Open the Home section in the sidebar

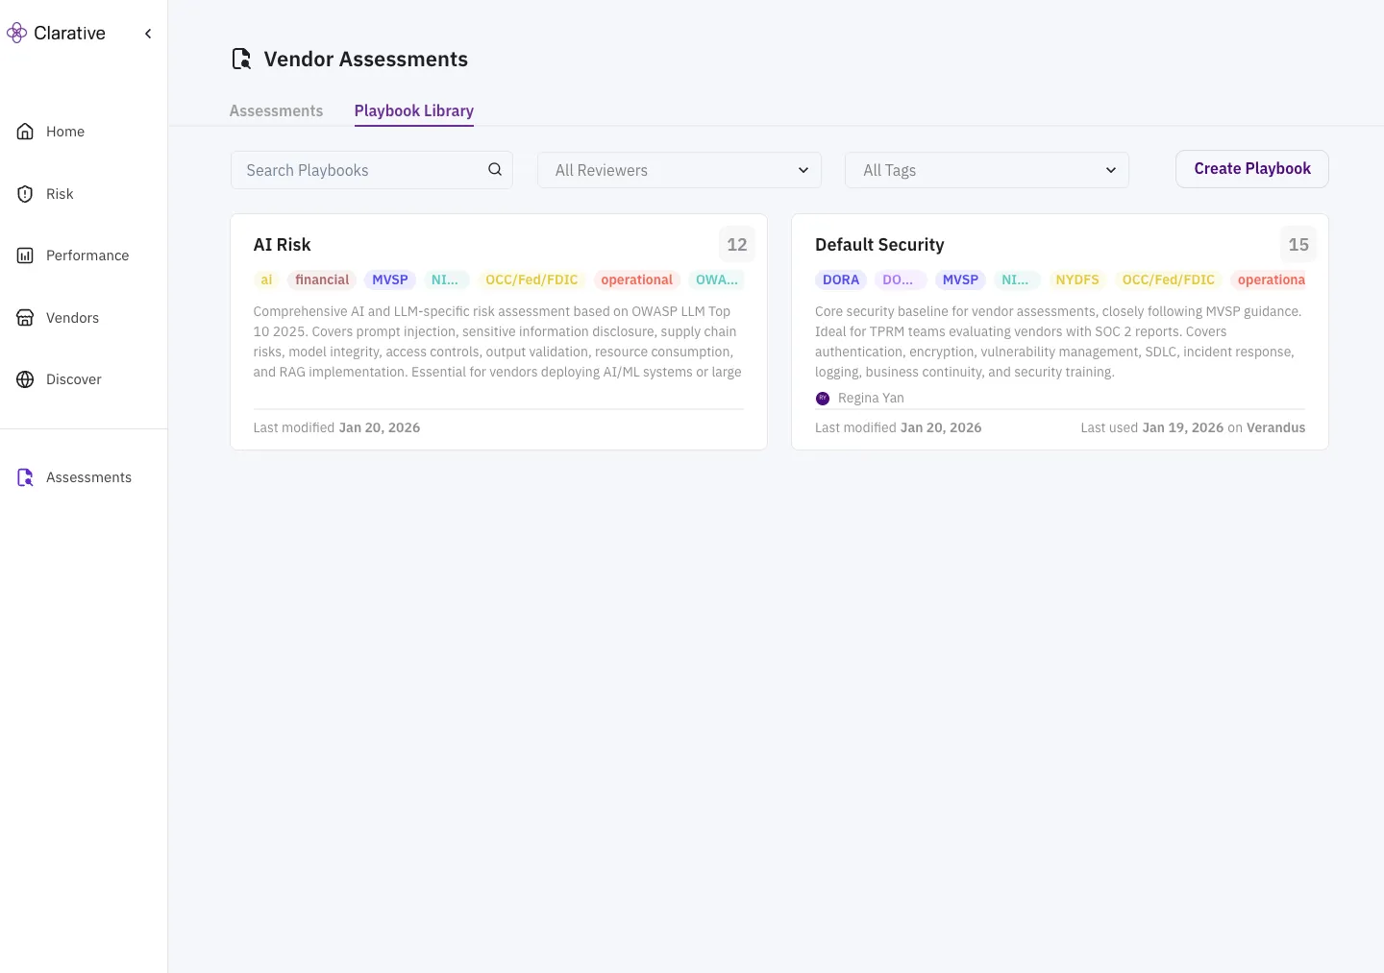(x=64, y=132)
